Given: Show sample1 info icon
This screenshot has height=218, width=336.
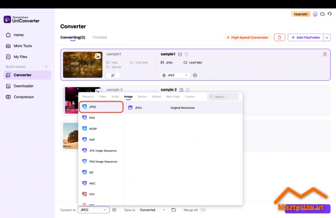Looking at the screenshot, I should [186, 54].
